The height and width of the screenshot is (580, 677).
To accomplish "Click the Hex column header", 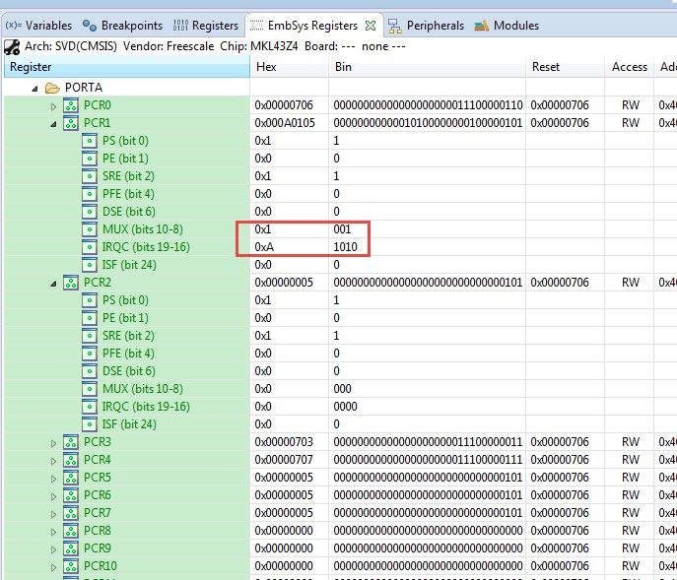I will point(290,67).
